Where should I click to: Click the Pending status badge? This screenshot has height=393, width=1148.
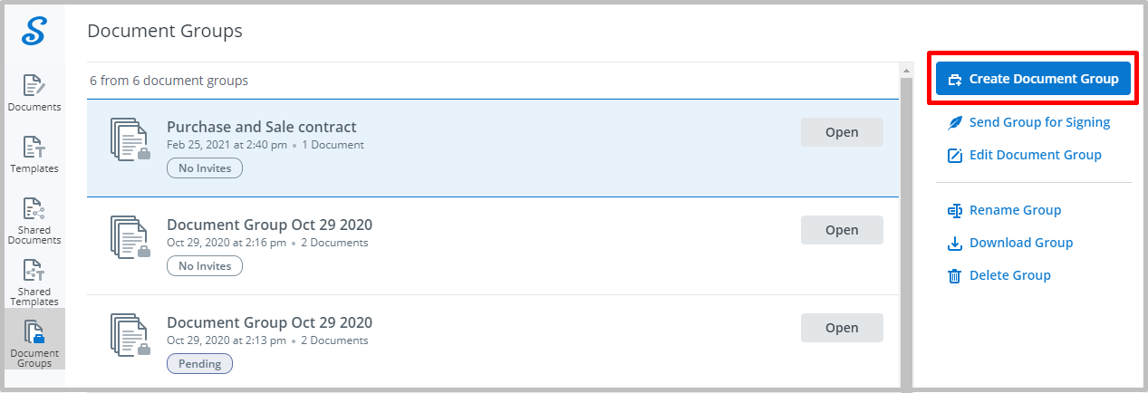(x=199, y=363)
